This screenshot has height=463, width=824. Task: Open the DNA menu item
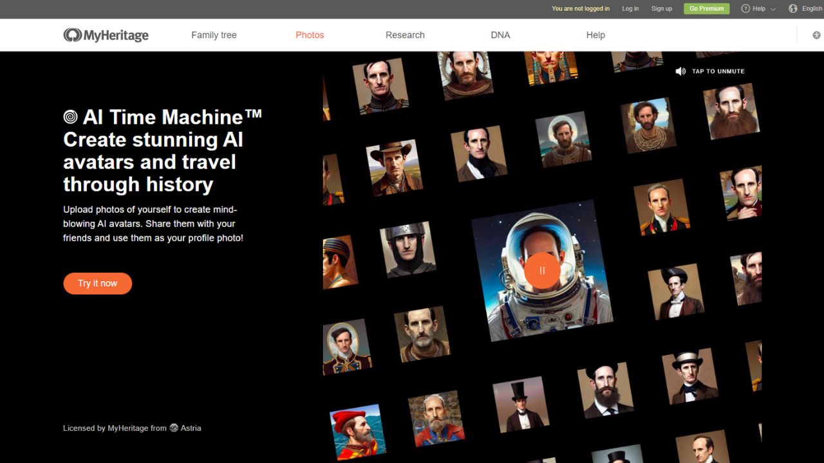500,35
